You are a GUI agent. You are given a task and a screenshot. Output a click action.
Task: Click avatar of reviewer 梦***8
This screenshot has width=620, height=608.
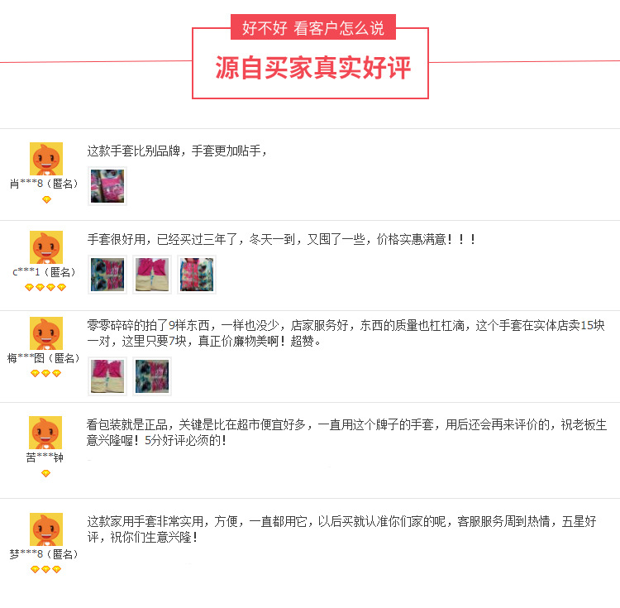pyautogui.click(x=46, y=529)
